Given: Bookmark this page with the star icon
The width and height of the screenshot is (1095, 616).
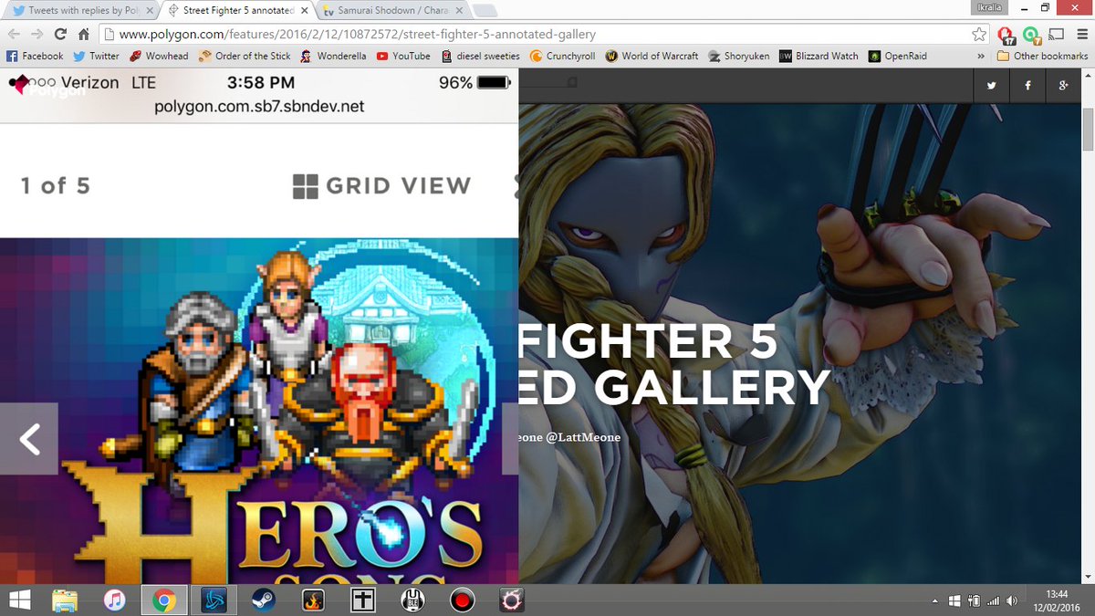Looking at the screenshot, I should (x=979, y=35).
